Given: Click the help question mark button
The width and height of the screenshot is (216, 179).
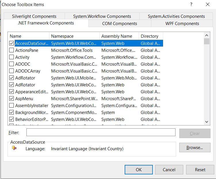Looking at the screenshot, I should [191, 5].
